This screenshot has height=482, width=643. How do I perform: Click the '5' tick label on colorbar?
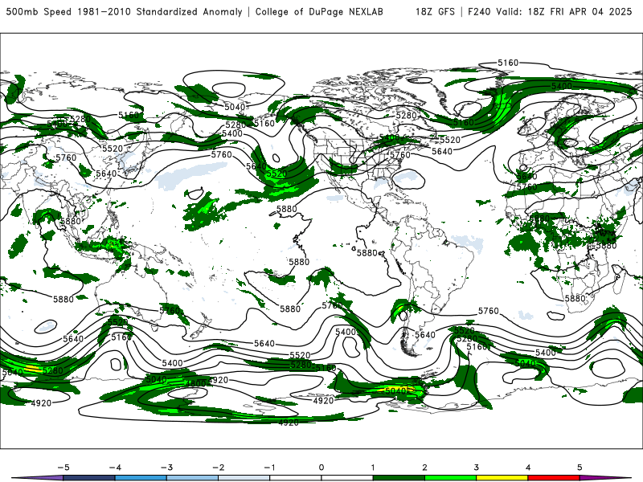click(580, 468)
